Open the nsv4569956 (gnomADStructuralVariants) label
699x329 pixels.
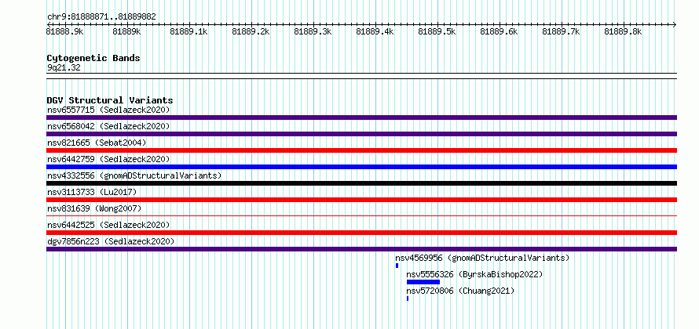482,258
